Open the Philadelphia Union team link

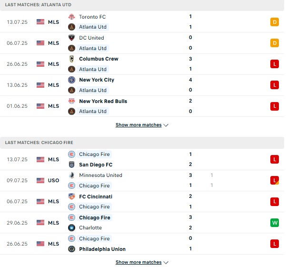pos(102,249)
